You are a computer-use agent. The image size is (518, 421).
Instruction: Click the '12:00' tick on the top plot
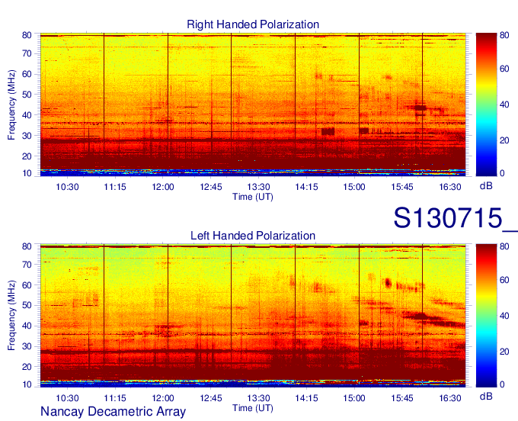[163, 187]
